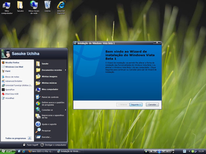206x154 pixels.
Task: Open Bloco de notas from start menu
Action: tap(10, 77)
